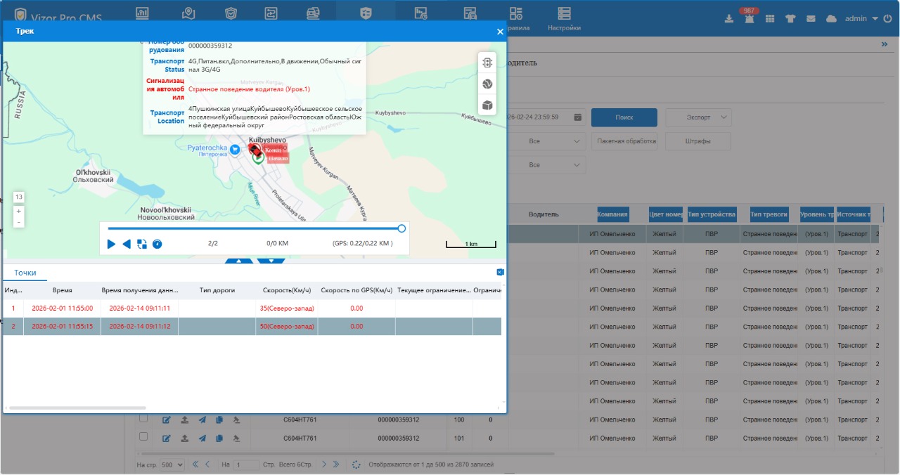
Task: Open the playback speed gauge icon
Action: click(x=157, y=244)
